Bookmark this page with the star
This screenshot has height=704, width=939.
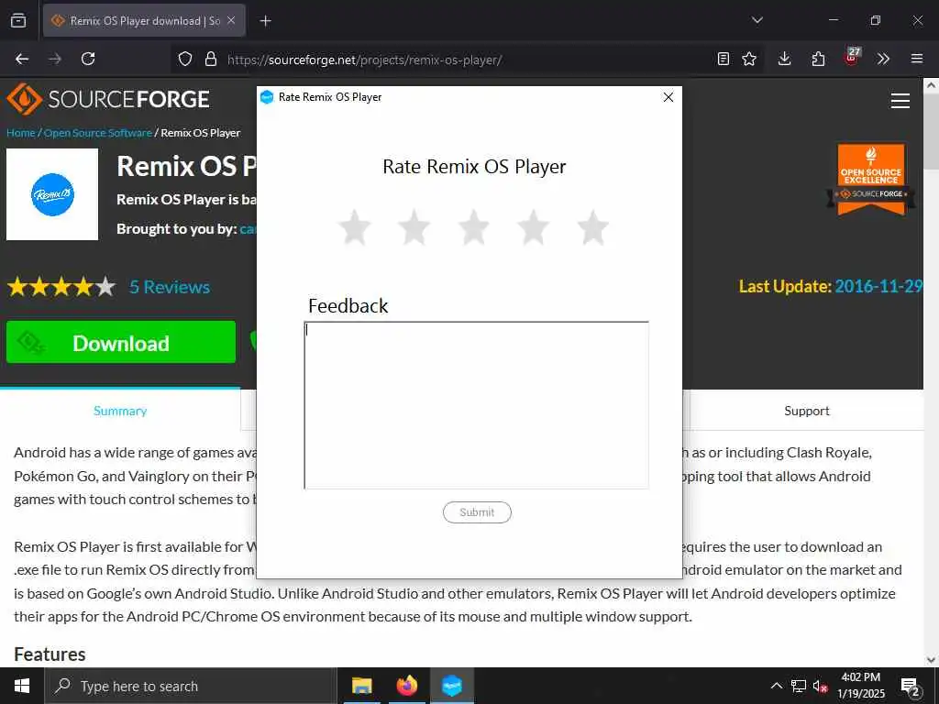pos(749,59)
